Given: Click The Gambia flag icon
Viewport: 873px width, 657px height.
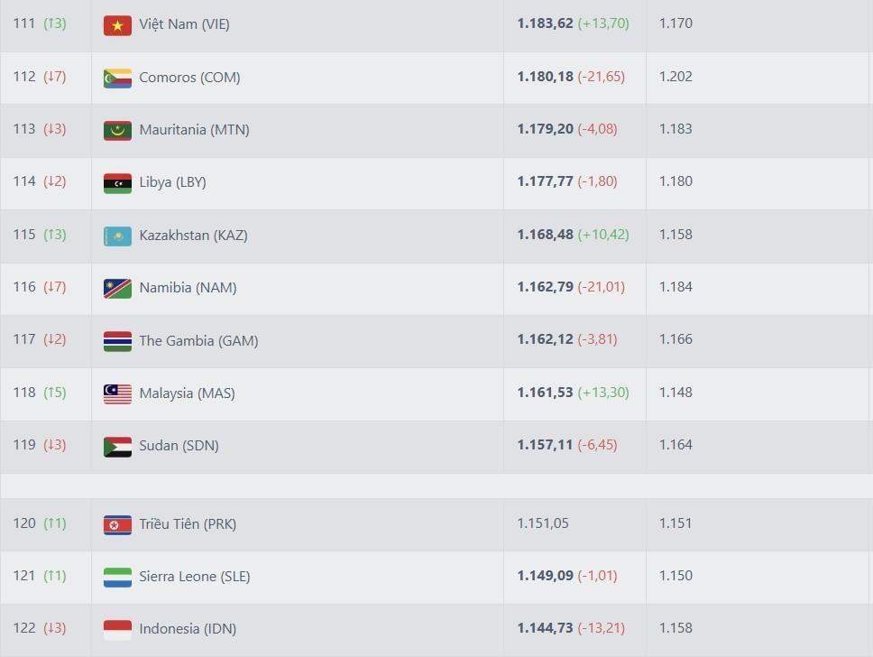Looking at the screenshot, I should 117,341.
